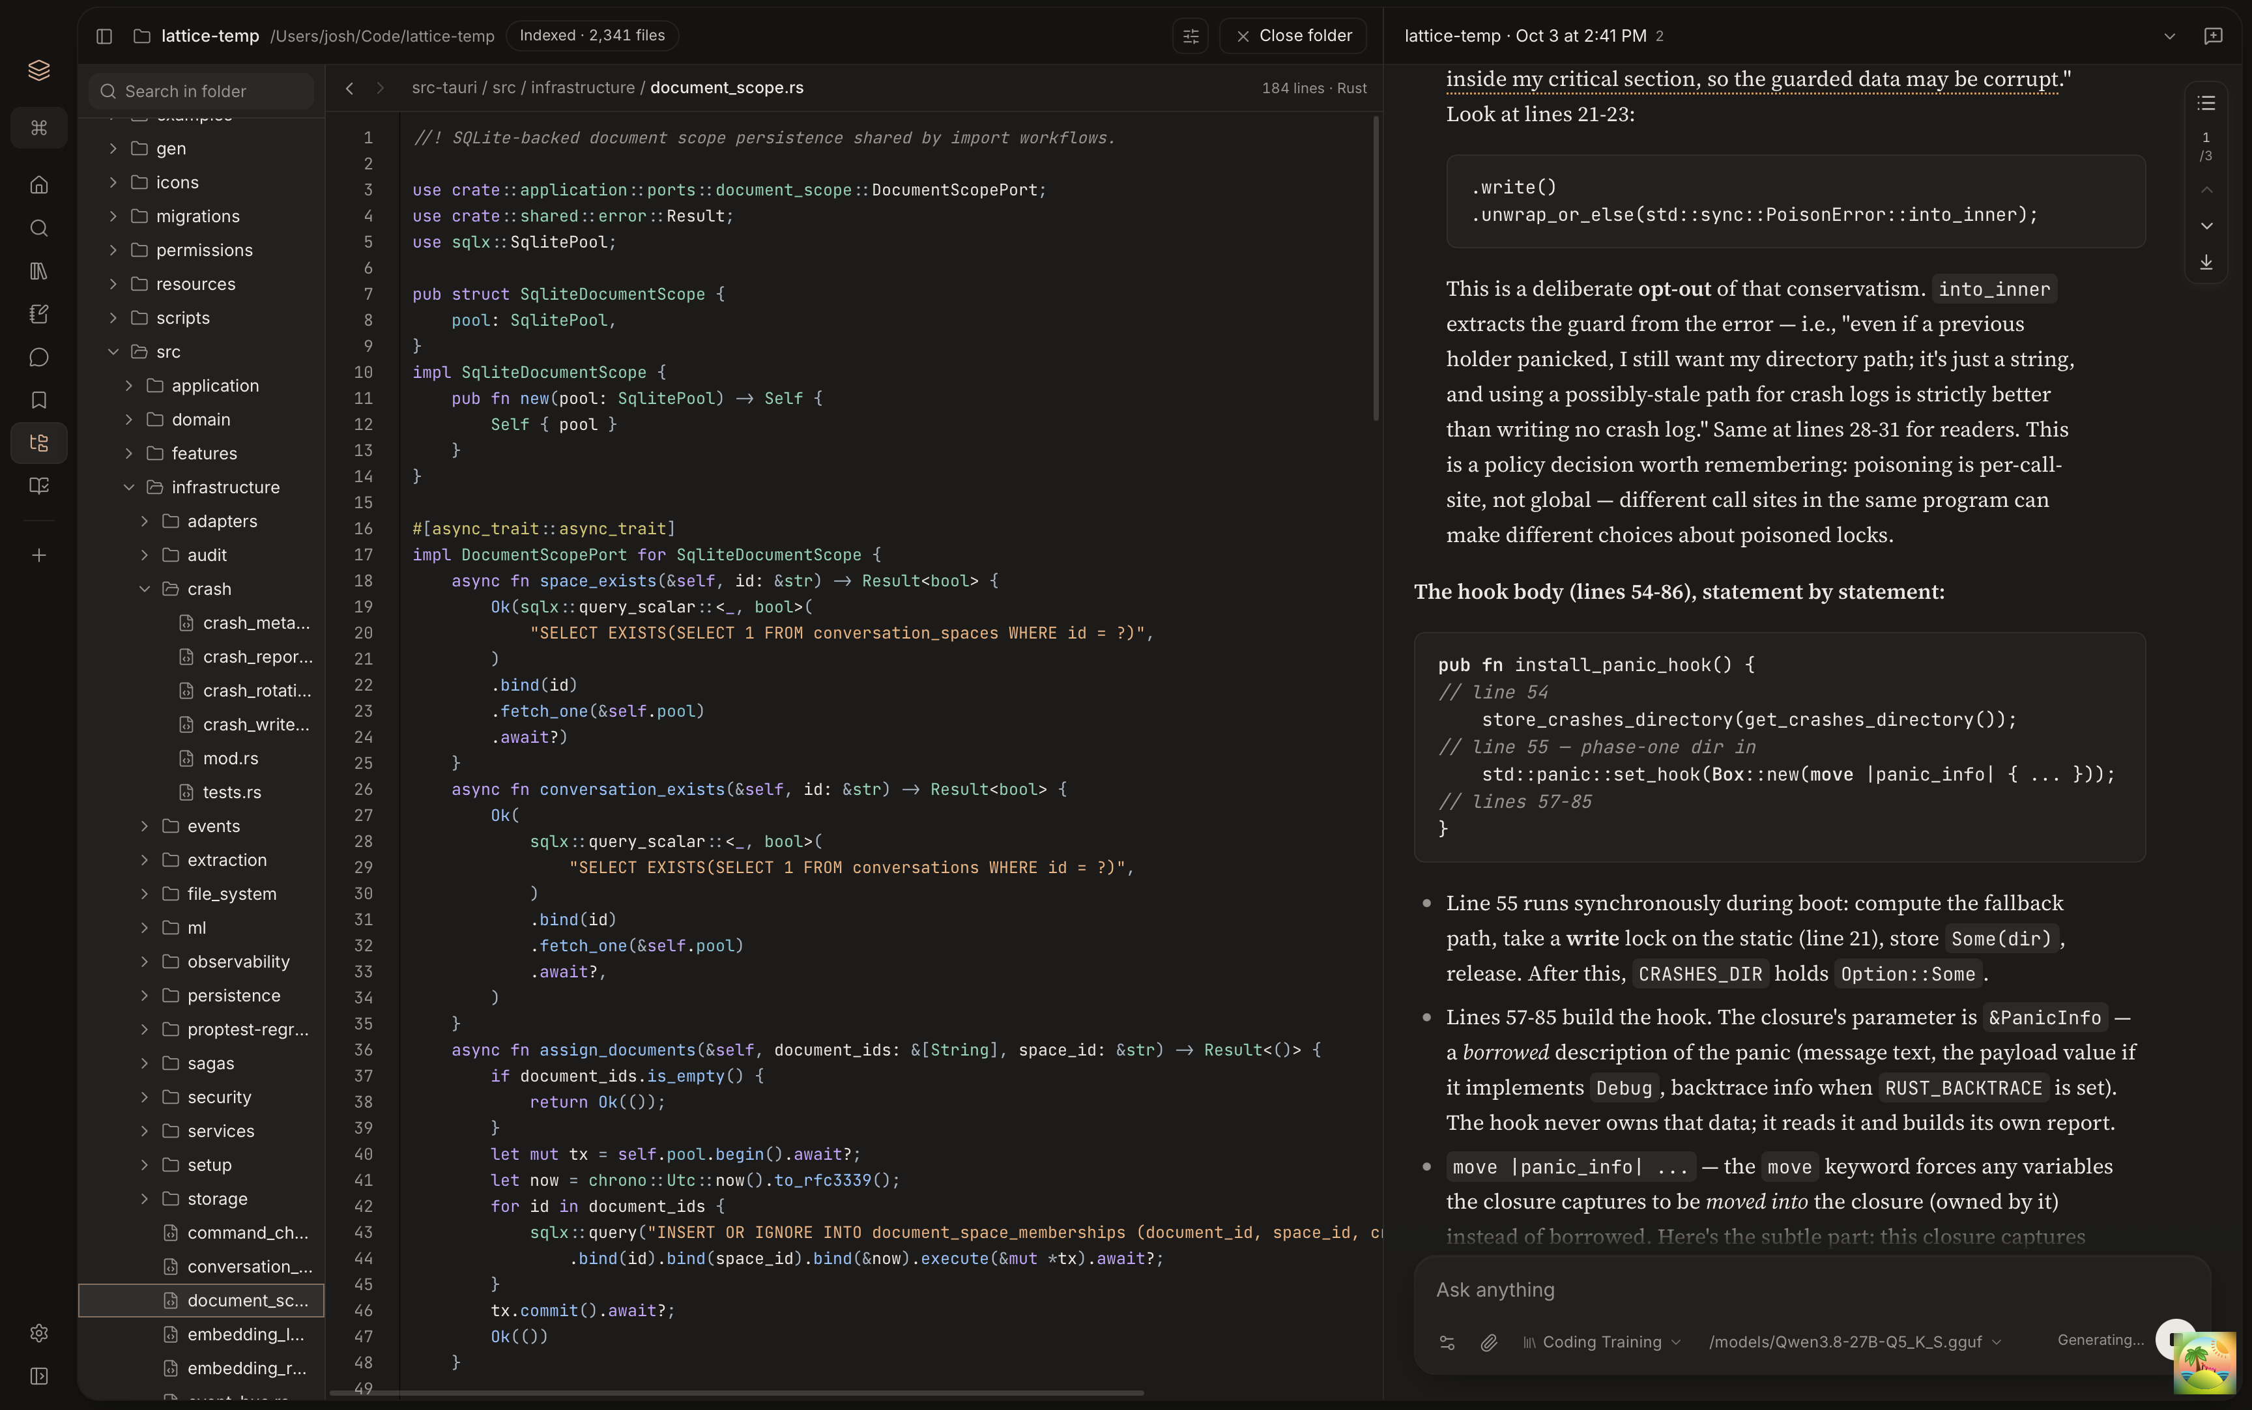
Task: Open the Home view in sidebar
Action: click(x=38, y=184)
